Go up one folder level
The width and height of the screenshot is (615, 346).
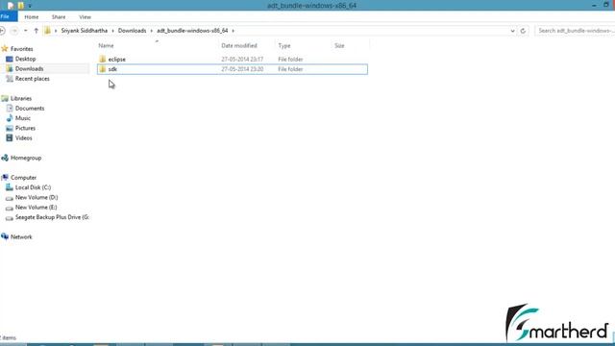click(x=36, y=31)
